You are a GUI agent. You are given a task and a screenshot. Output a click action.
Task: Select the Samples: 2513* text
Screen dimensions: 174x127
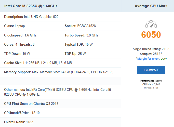pyautogui.click(x=151, y=54)
